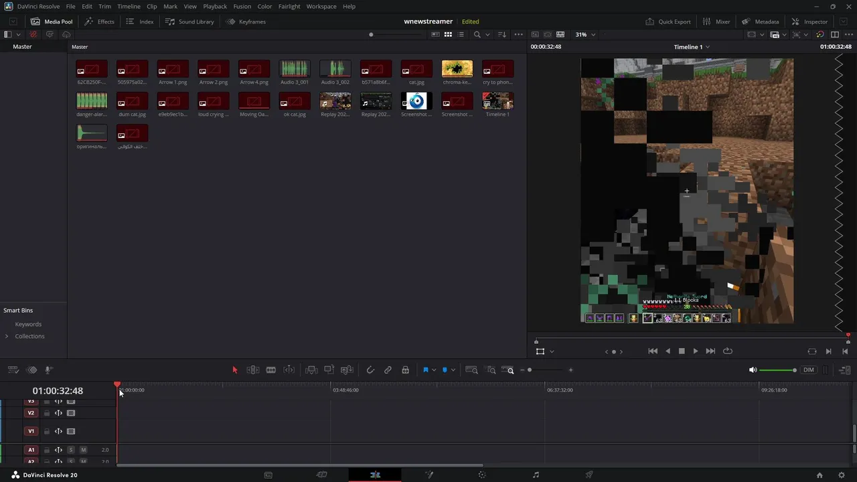Switch media pool to thumbnail grid view
This screenshot has width=857, height=482.
(x=449, y=34)
